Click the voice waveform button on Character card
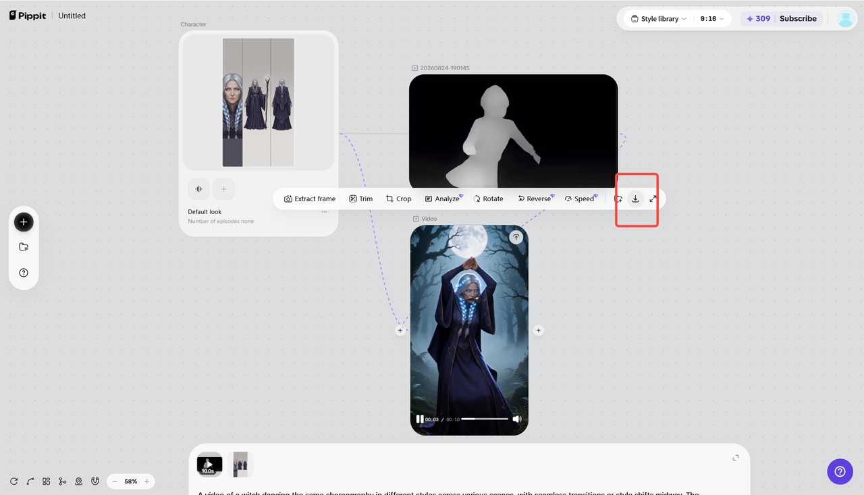Viewport: 864px width, 495px height. click(x=198, y=189)
